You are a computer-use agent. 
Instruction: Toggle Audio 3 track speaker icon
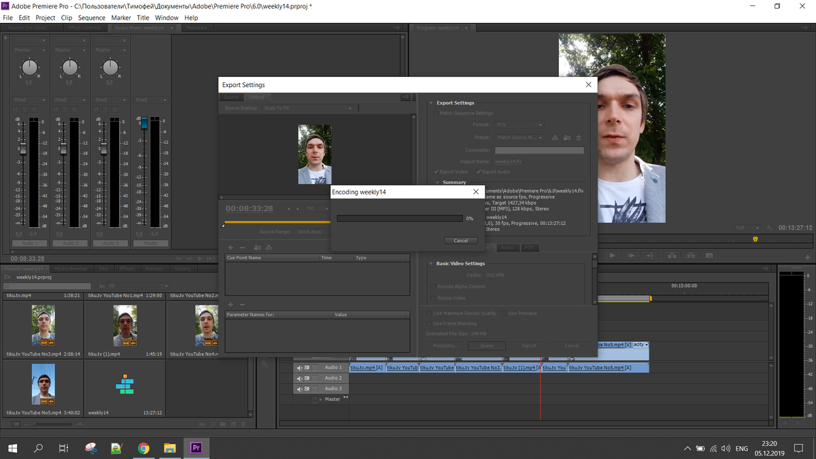tap(300, 389)
